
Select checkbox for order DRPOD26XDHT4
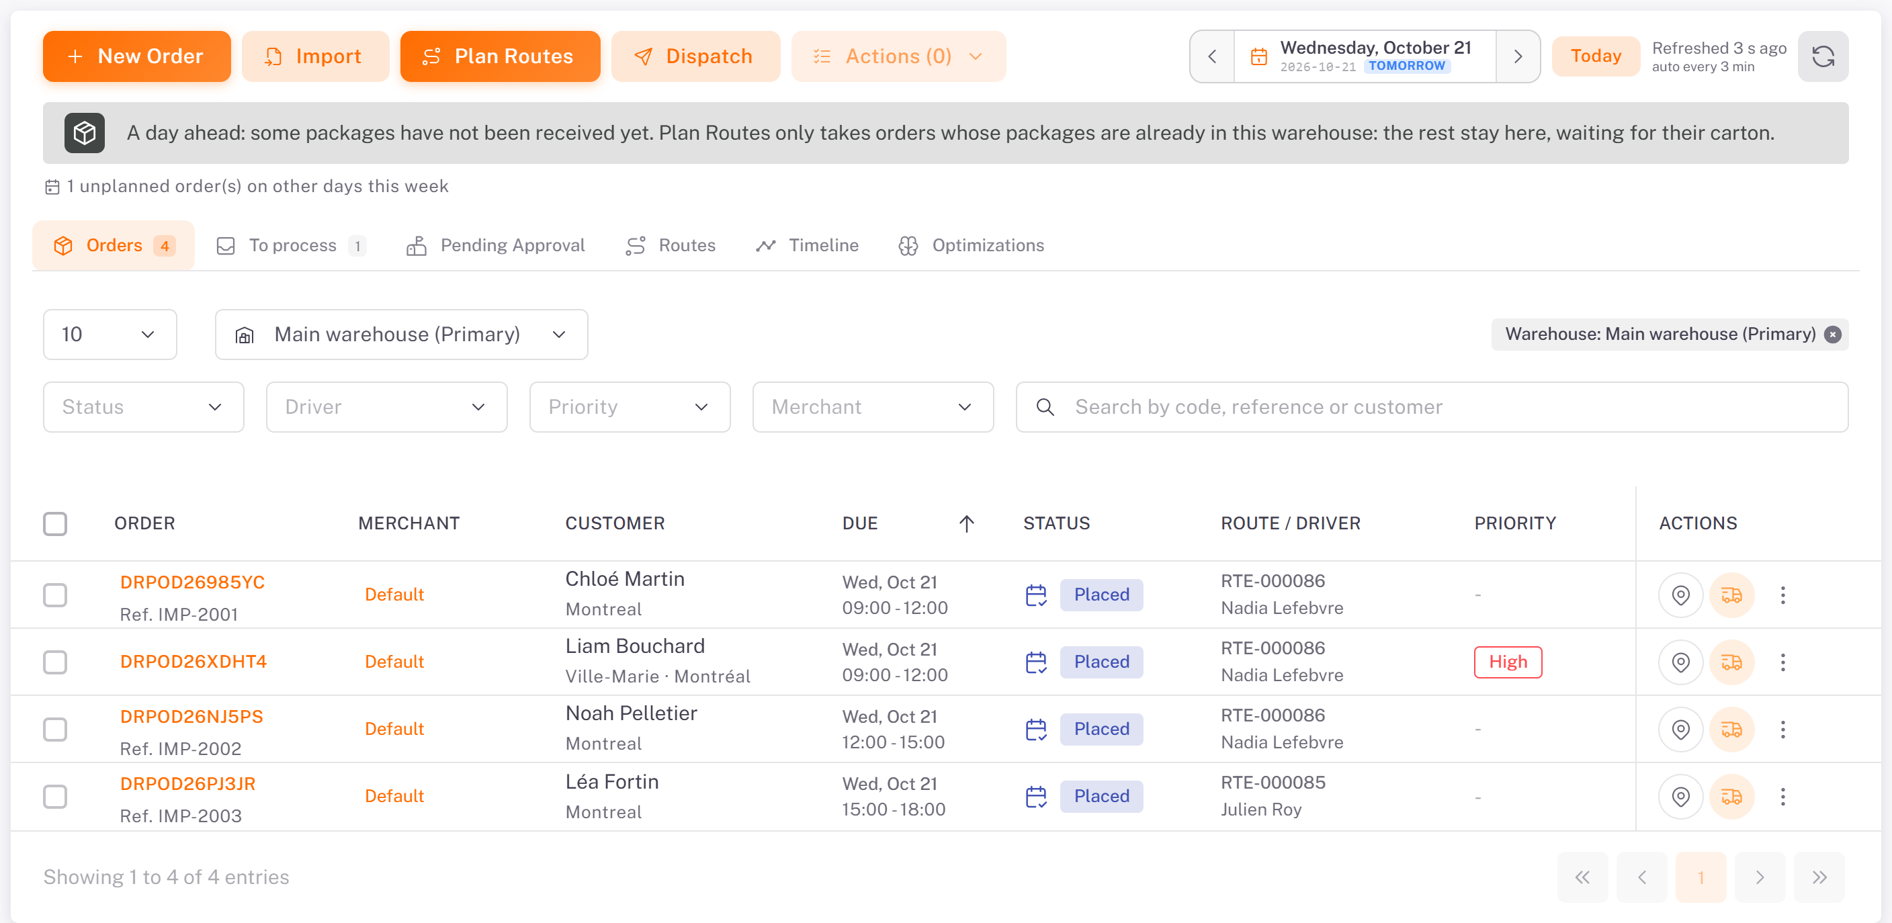[55, 662]
